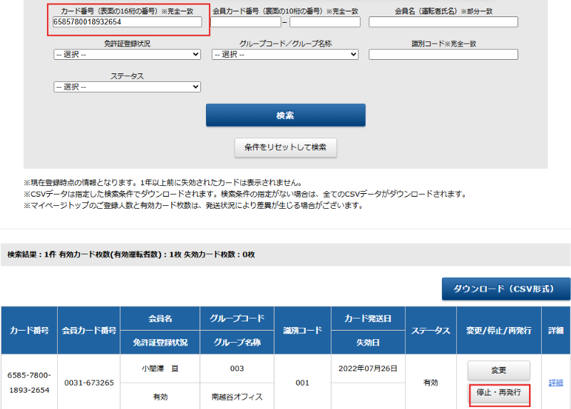
Task: Open the 免許証登録状況 dropdown
Action: click(127, 54)
